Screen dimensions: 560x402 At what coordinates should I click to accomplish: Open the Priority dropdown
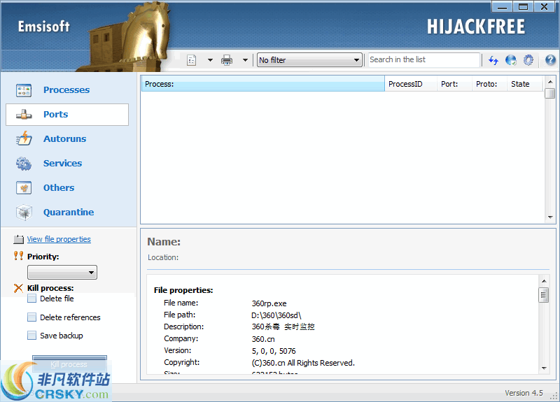(62, 273)
